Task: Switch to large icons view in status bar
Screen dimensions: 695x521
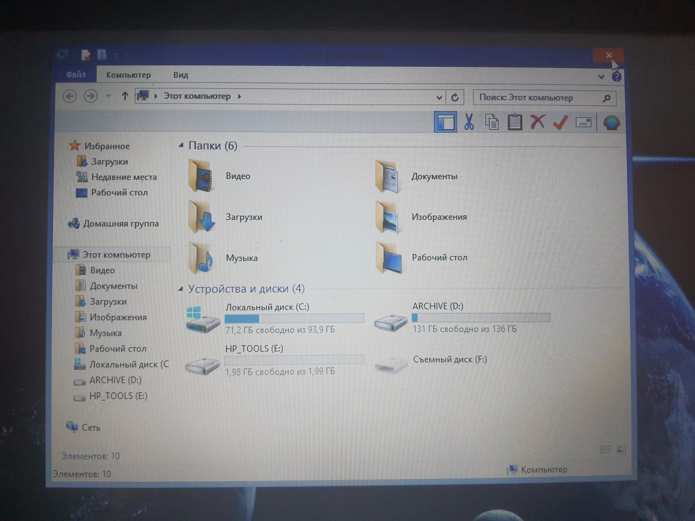Action: (x=621, y=449)
